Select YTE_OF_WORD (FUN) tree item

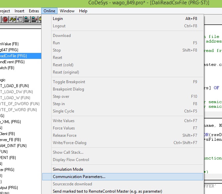[x=18, y=110]
